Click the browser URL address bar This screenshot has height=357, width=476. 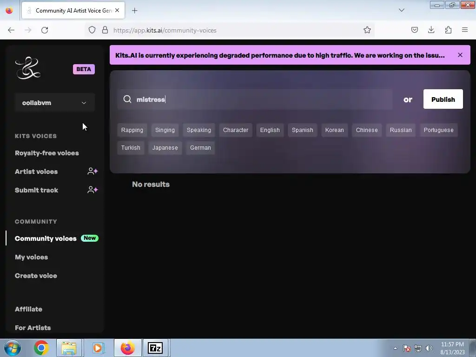(231, 30)
